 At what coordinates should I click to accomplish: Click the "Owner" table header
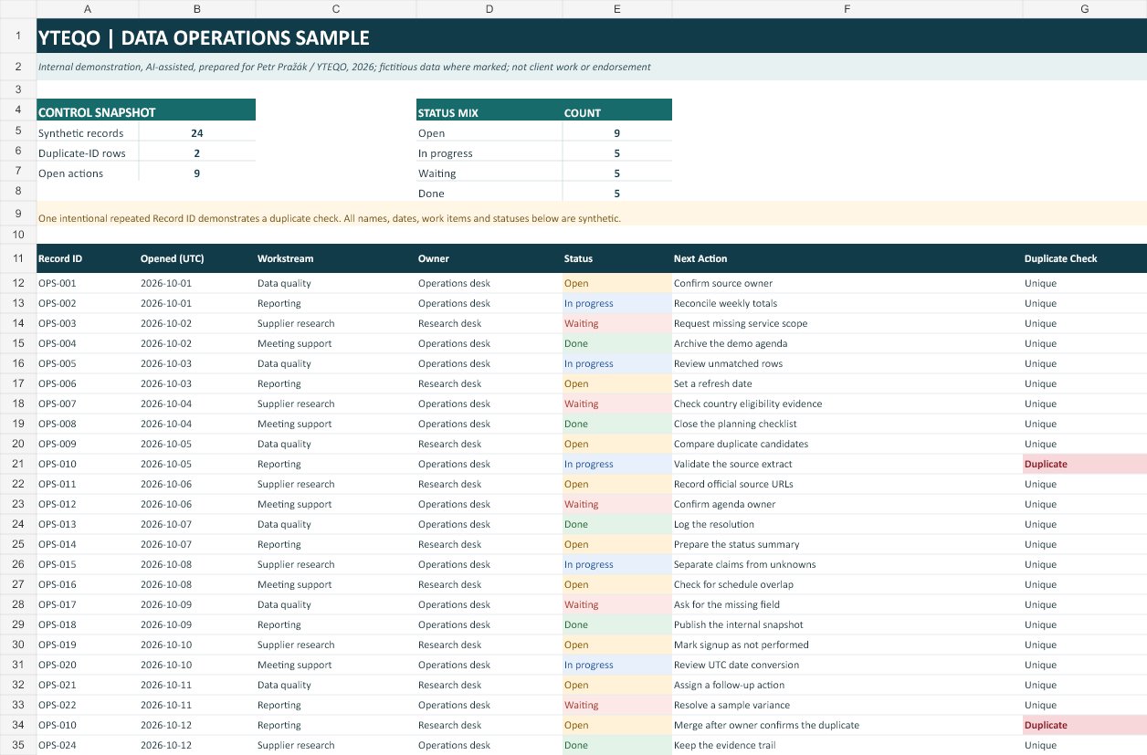[489, 258]
